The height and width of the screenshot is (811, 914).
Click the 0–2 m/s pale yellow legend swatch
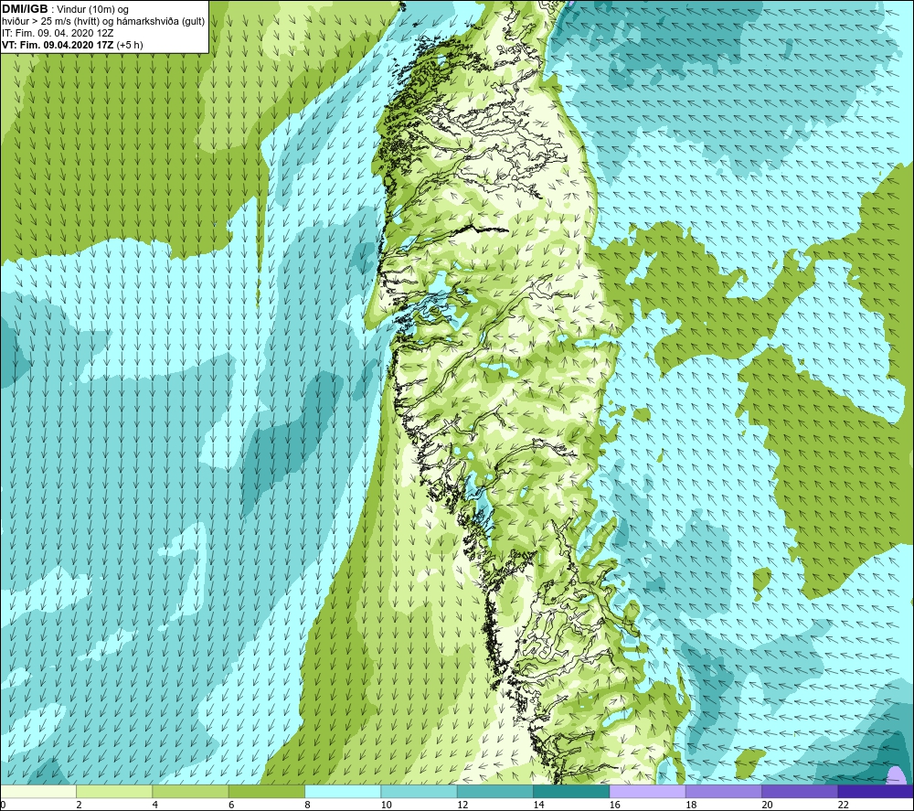tap(38, 791)
